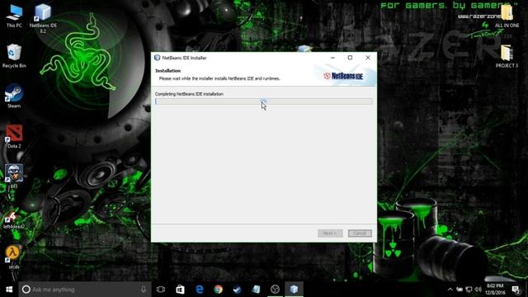The height and width of the screenshot is (297, 528).
Task: Open the taskbar clock and date
Action: point(495,290)
